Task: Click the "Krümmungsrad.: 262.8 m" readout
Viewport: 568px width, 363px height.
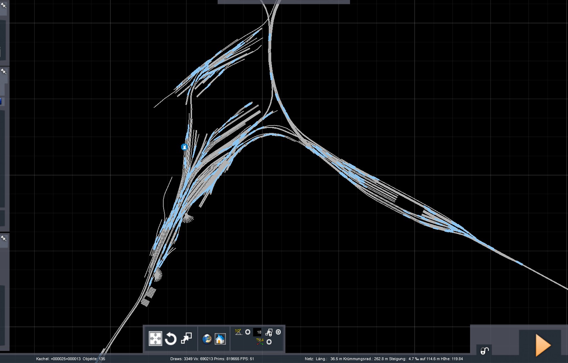Action: coord(365,359)
